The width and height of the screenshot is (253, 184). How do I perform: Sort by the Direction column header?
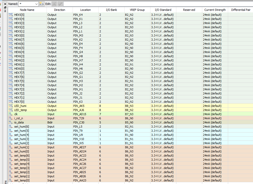(x=60, y=10)
